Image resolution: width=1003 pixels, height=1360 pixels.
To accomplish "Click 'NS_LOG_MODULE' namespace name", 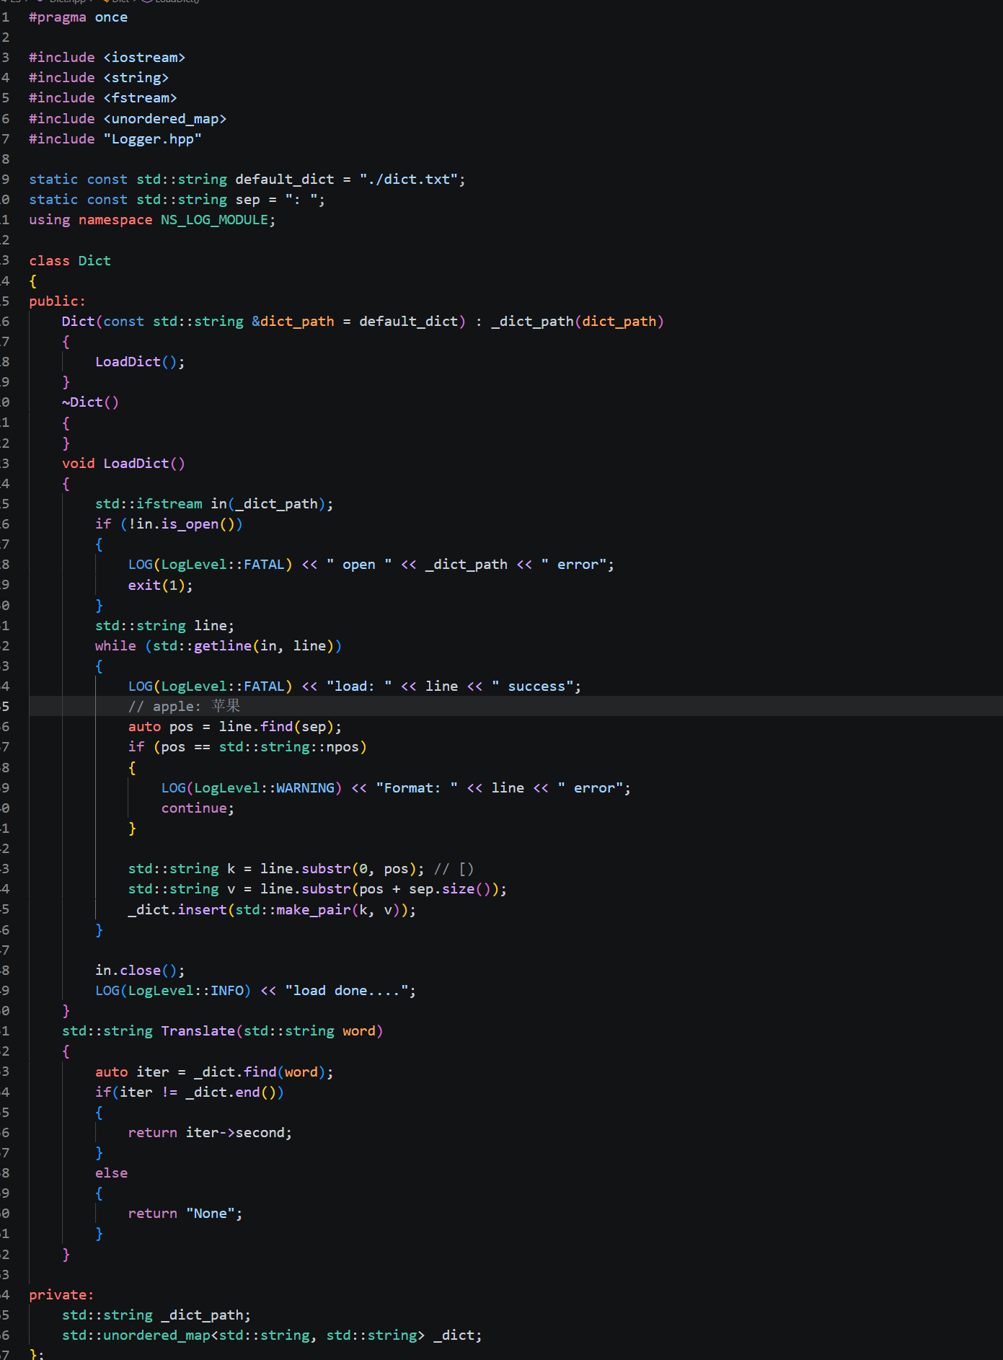I will (x=214, y=220).
